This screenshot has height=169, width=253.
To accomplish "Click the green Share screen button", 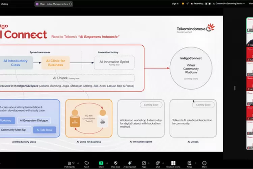I will coord(101,163).
